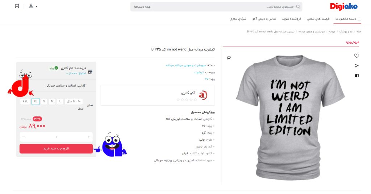Select size L option

[x=60, y=101]
